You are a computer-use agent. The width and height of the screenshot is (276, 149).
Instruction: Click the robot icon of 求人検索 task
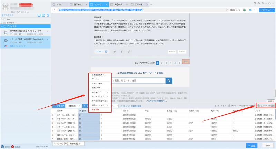(6, 32)
